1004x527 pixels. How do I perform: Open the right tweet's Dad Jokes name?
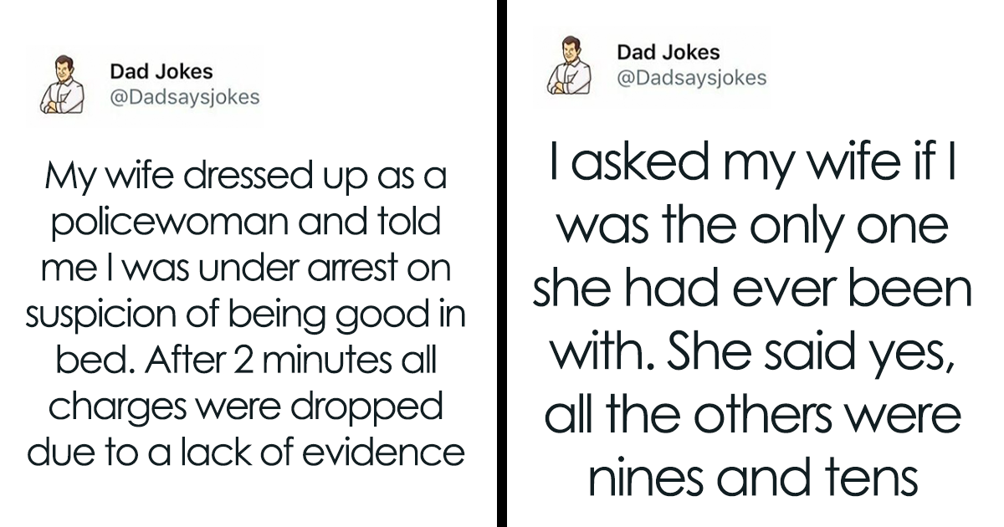click(668, 52)
